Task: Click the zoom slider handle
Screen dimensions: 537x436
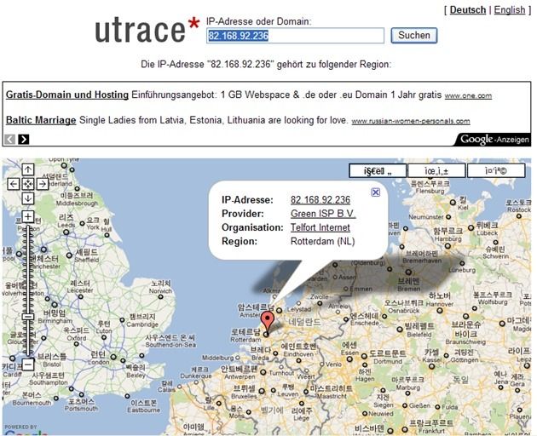Action: [x=28, y=317]
